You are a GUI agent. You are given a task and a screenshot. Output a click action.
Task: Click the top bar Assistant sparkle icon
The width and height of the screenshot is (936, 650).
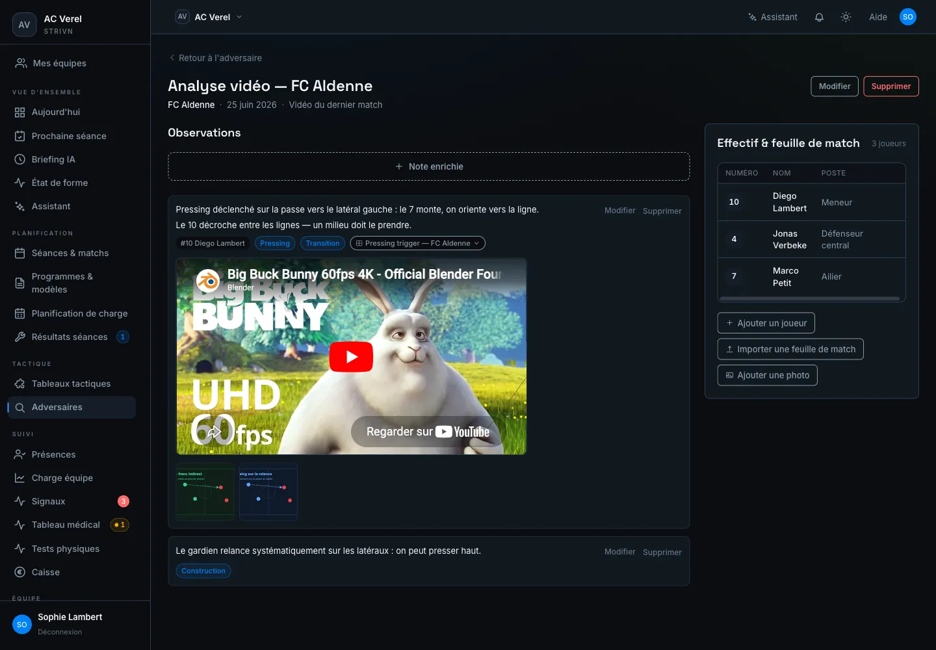point(752,17)
